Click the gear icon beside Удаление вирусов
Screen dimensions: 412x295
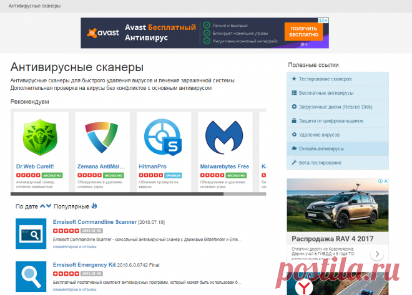(294, 134)
